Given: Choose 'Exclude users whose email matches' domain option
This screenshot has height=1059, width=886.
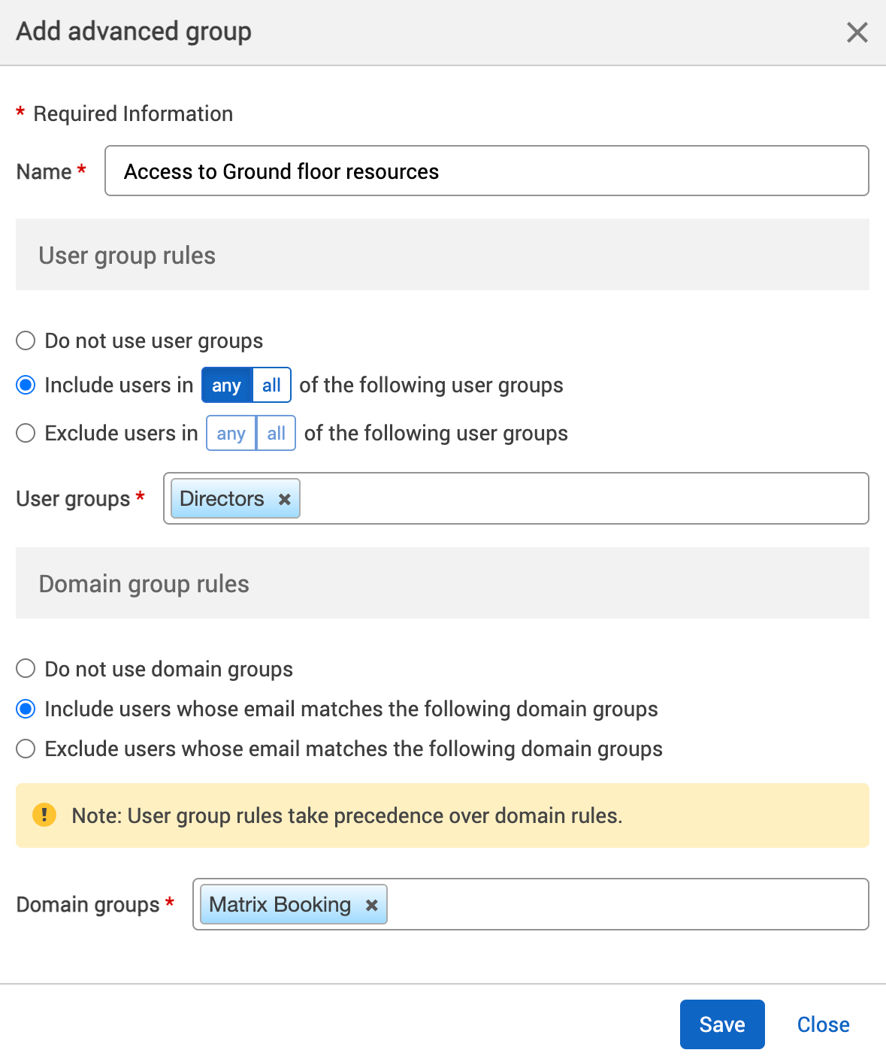Looking at the screenshot, I should [x=25, y=748].
